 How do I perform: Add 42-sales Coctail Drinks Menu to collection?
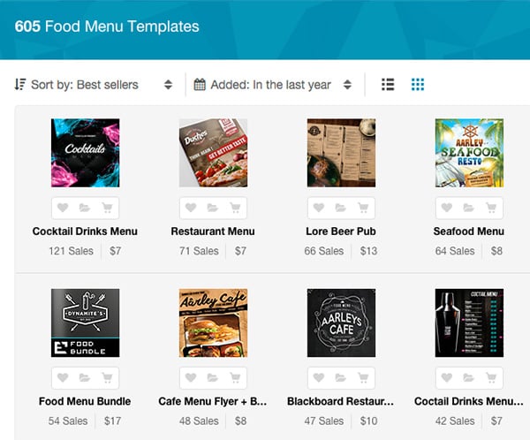(x=469, y=377)
